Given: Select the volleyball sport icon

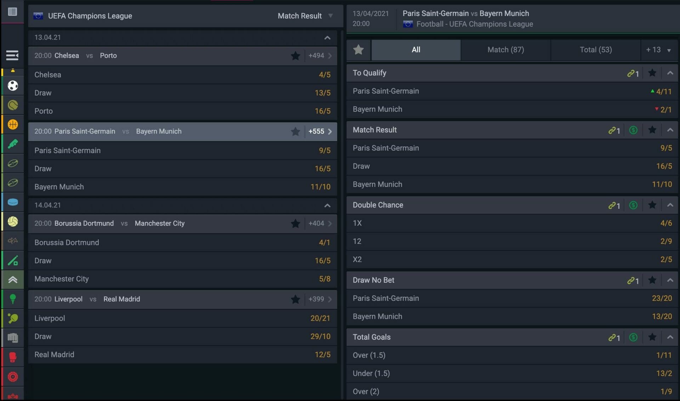Looking at the screenshot, I should pos(13,222).
